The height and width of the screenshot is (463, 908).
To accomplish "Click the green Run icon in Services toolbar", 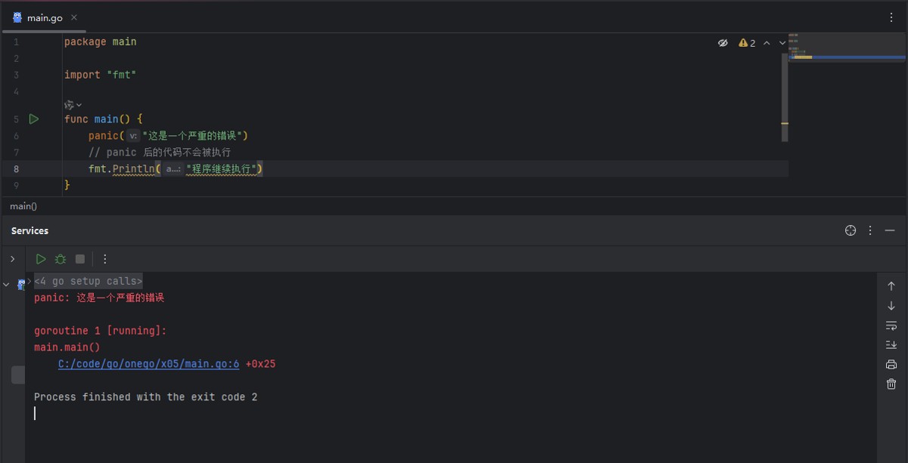I will pyautogui.click(x=41, y=259).
